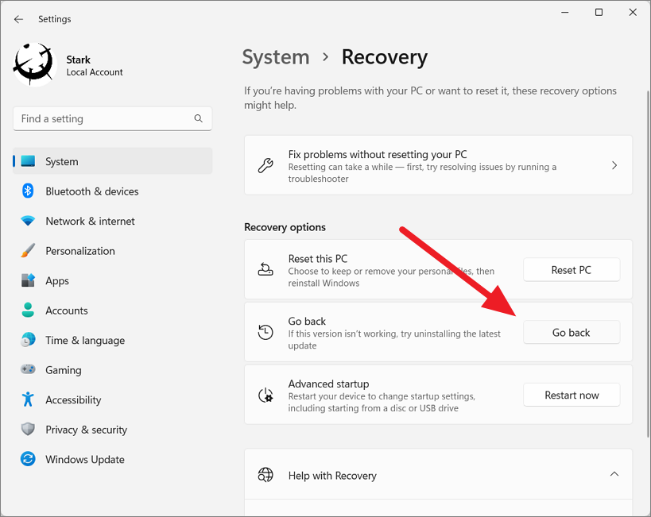651x517 pixels.
Task: Click the back arrow in Settings header
Action: 19,19
